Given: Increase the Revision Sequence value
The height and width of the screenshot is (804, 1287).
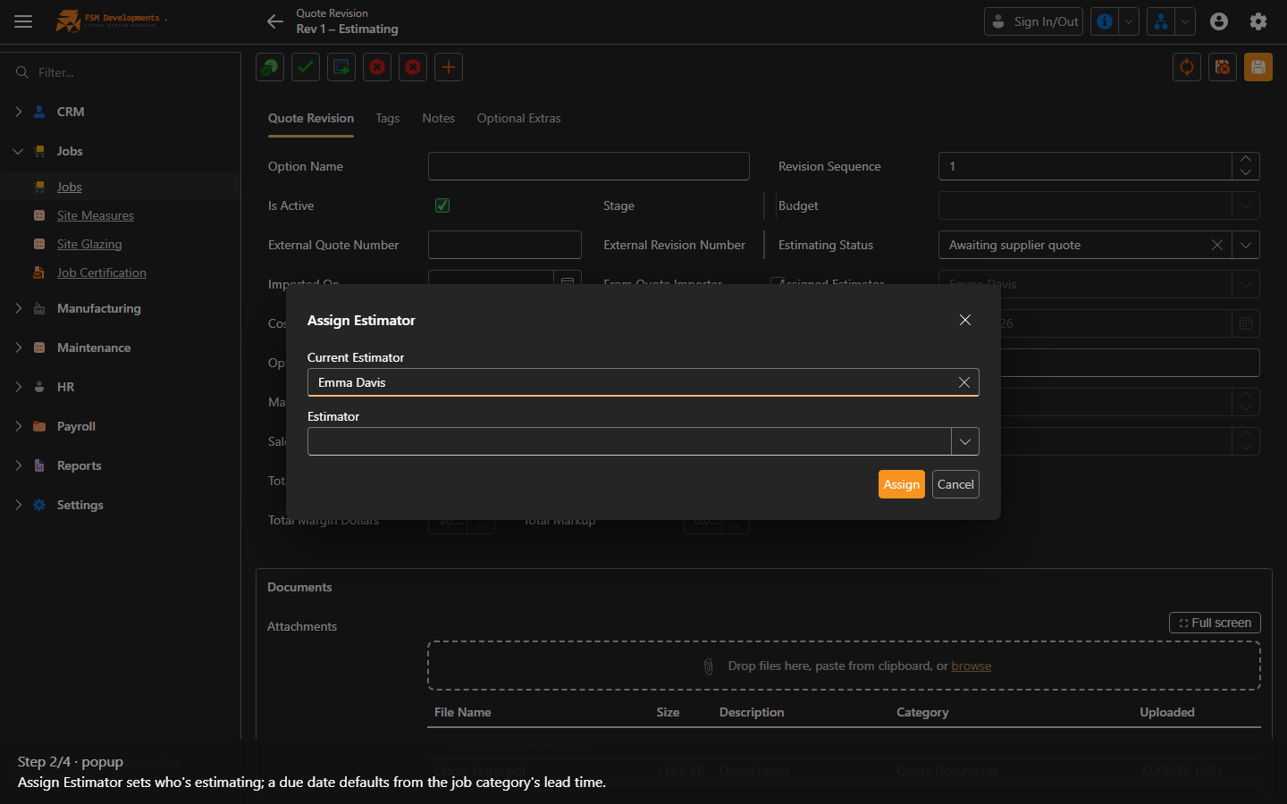Looking at the screenshot, I should 1246,160.
